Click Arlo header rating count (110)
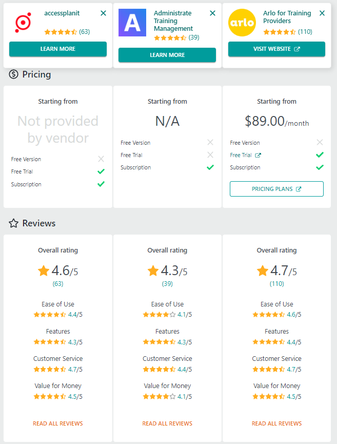Screen dimensions: 337x444 pos(305,32)
